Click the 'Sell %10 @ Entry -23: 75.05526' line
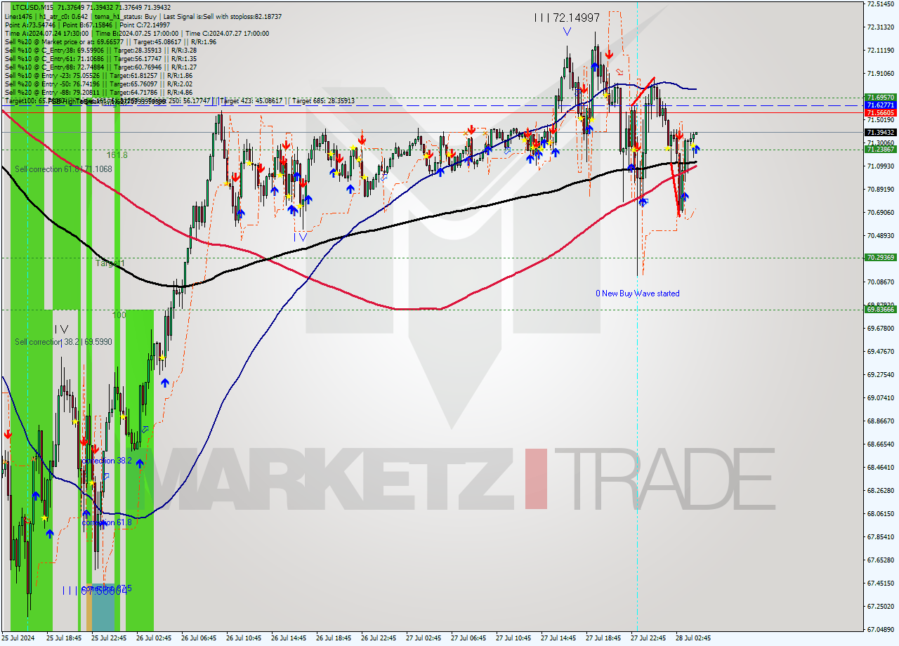Screen dimensions: 899x646 pos(98,75)
